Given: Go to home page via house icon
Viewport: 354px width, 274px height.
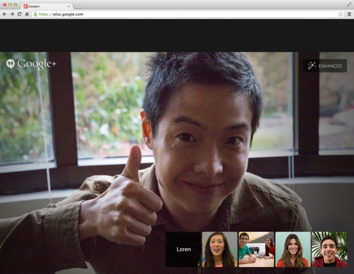Looking at the screenshot, I should 27,14.
